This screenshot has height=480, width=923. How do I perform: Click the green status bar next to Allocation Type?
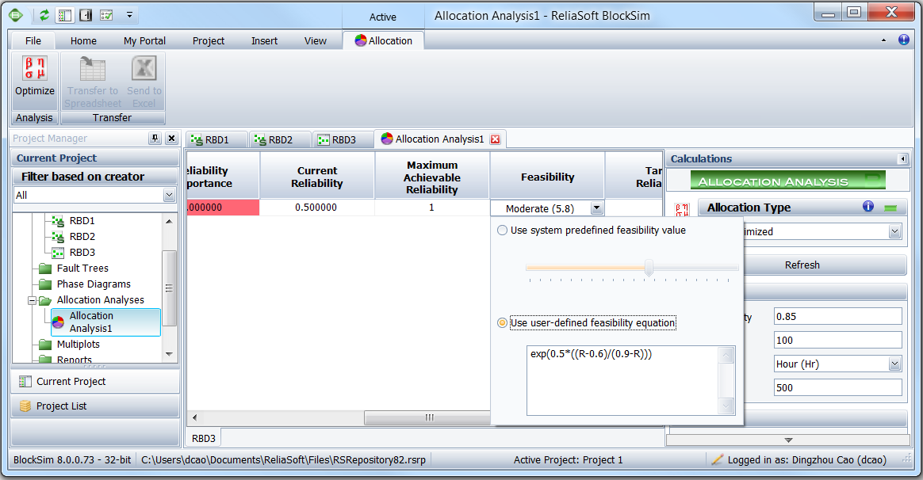point(890,208)
